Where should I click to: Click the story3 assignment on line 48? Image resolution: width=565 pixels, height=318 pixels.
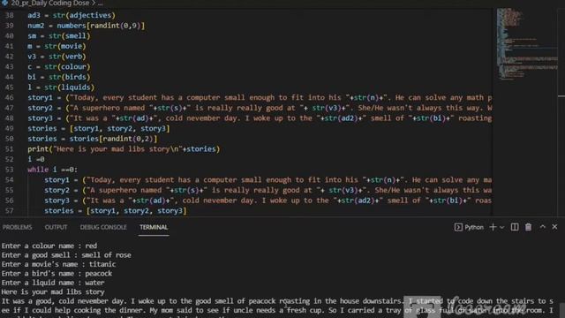260,118
